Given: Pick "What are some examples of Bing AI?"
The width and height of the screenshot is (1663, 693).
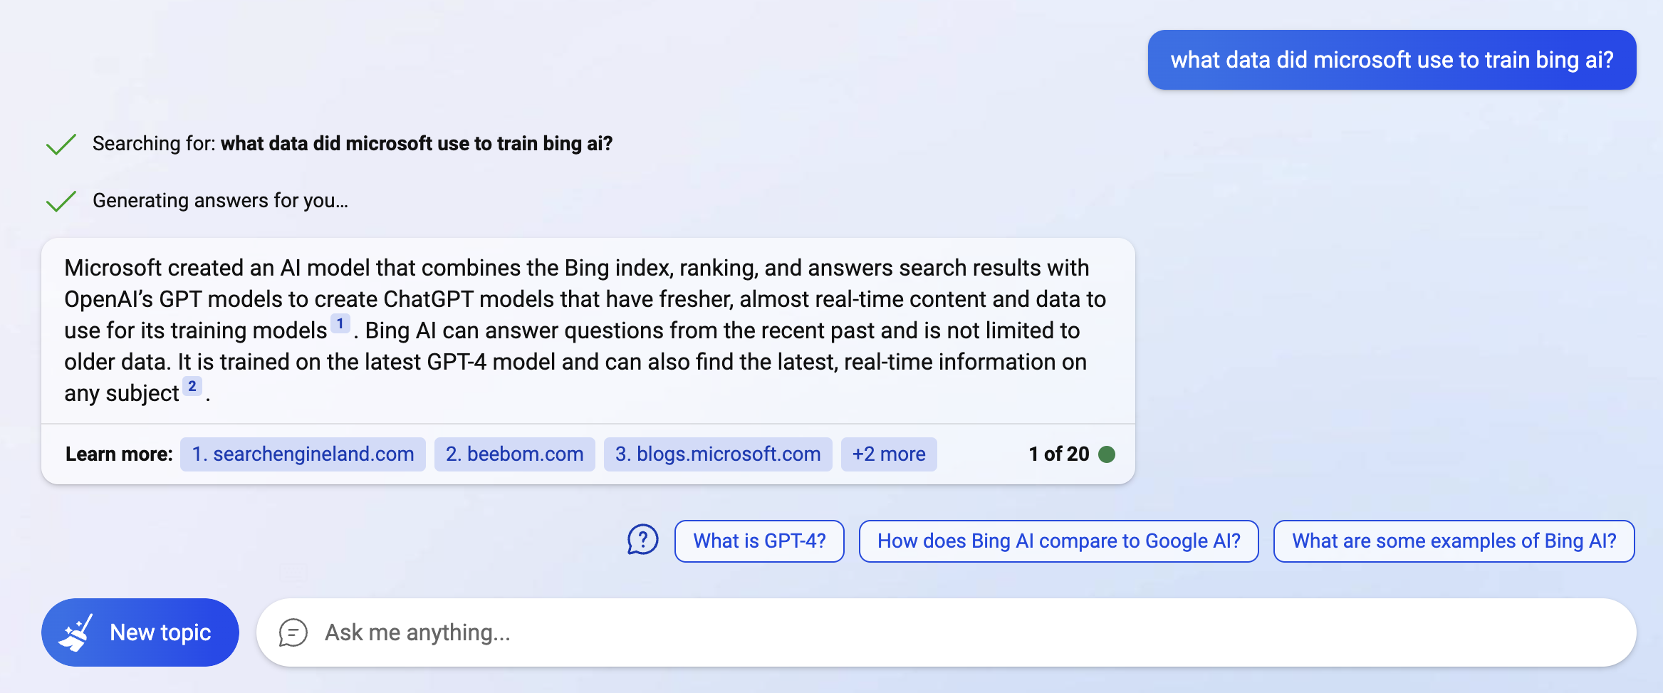Looking at the screenshot, I should pyautogui.click(x=1454, y=541).
